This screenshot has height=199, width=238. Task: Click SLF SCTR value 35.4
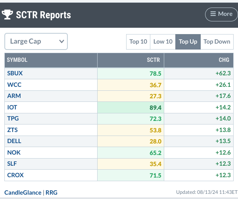(155, 164)
